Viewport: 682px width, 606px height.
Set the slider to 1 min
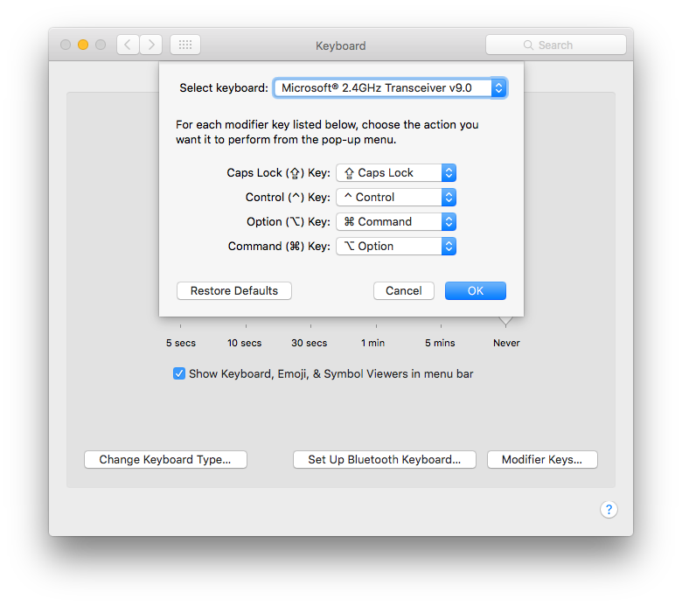[373, 325]
